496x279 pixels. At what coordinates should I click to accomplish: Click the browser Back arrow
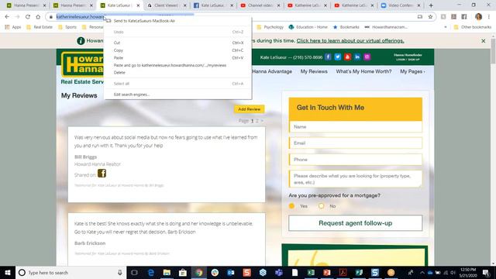pyautogui.click(x=7, y=17)
